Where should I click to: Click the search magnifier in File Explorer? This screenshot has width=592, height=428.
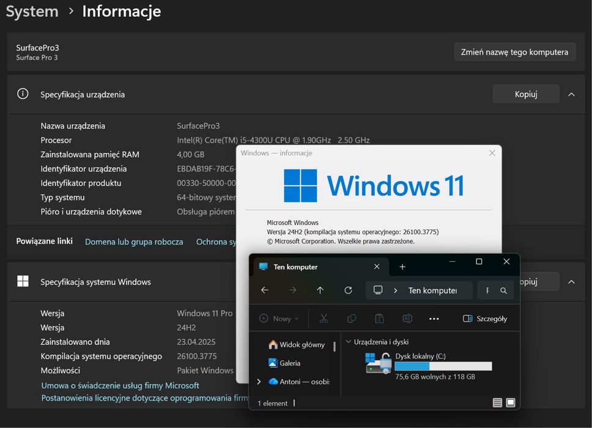pyautogui.click(x=503, y=291)
